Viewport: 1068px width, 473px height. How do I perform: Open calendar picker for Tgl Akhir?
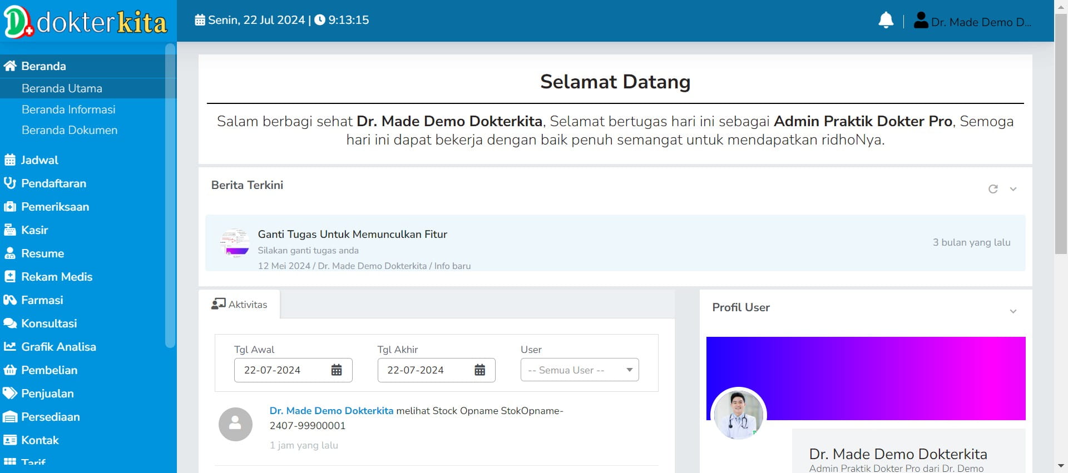tap(479, 370)
